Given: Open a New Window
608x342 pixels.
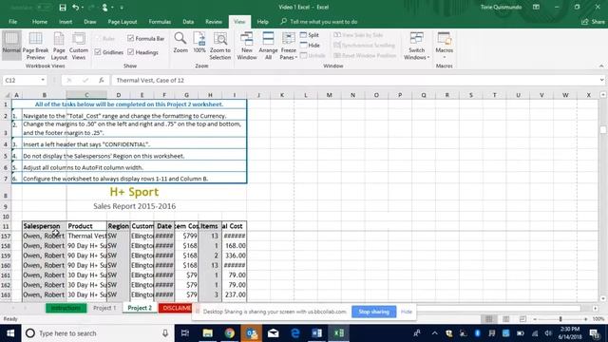Looking at the screenshot, I should click(x=247, y=46).
